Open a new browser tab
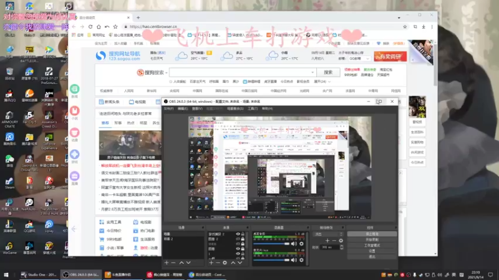The width and height of the screenshot is (499, 280). click(x=138, y=17)
